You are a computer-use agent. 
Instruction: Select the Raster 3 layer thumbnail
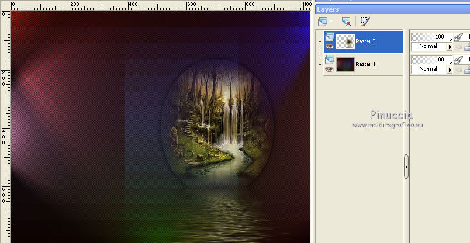(x=345, y=41)
